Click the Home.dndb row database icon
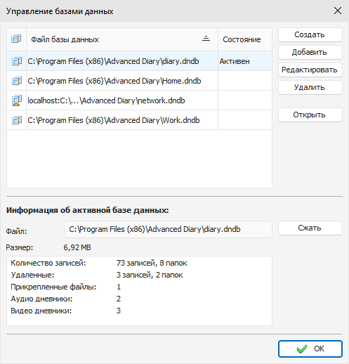Image resolution: width=349 pixels, height=364 pixels. click(x=17, y=81)
